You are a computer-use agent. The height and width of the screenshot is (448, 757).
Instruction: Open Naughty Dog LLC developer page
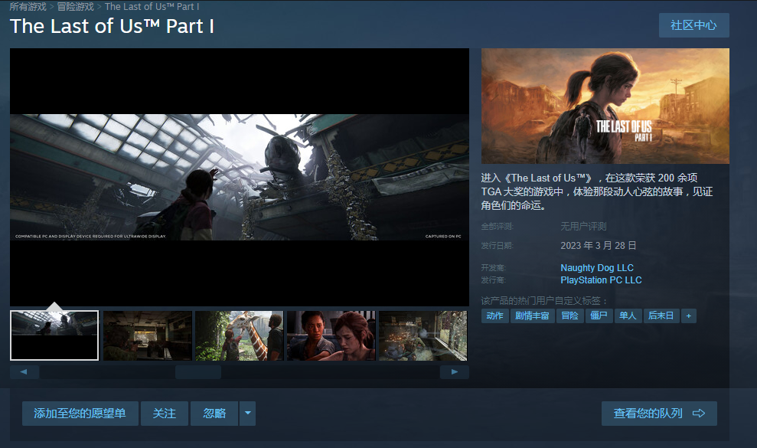pos(597,268)
